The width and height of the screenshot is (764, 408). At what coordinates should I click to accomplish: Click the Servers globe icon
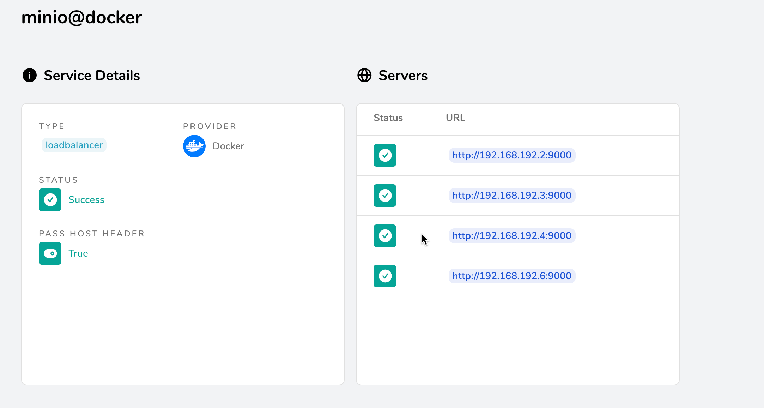point(364,75)
